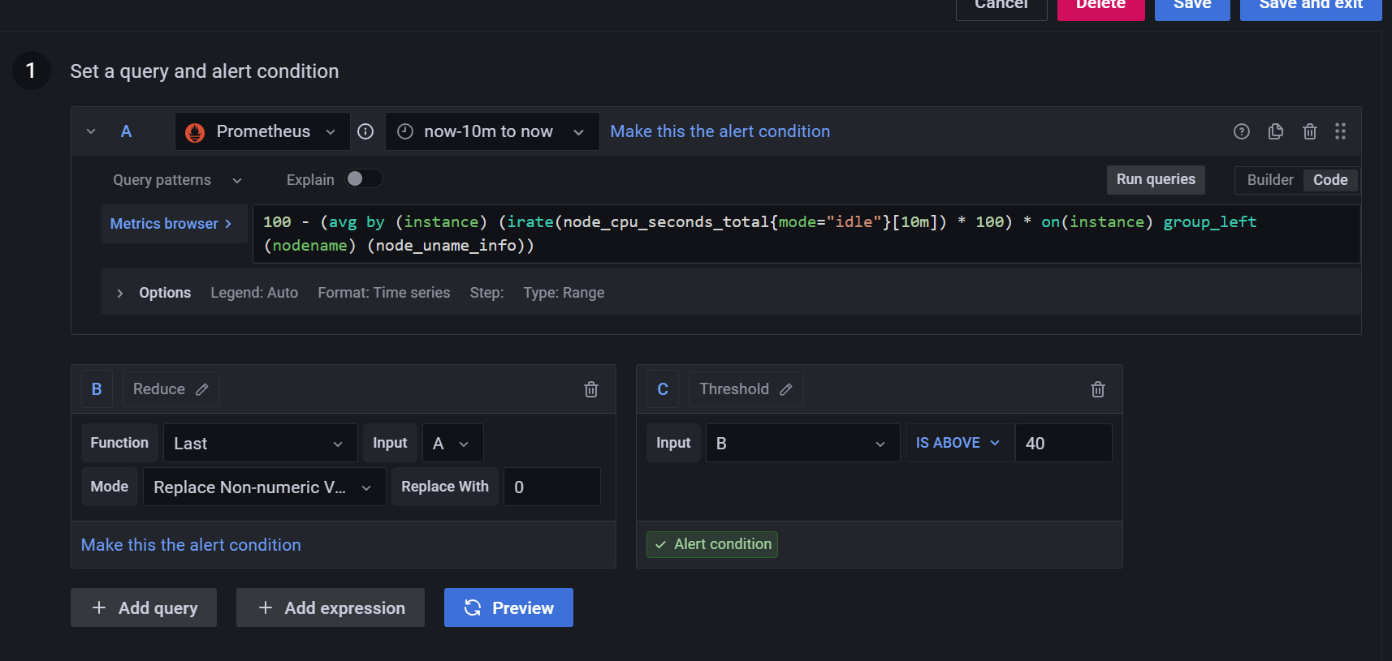Click Type: Range option text
Viewport: 1392px width, 661px height.
pos(564,293)
